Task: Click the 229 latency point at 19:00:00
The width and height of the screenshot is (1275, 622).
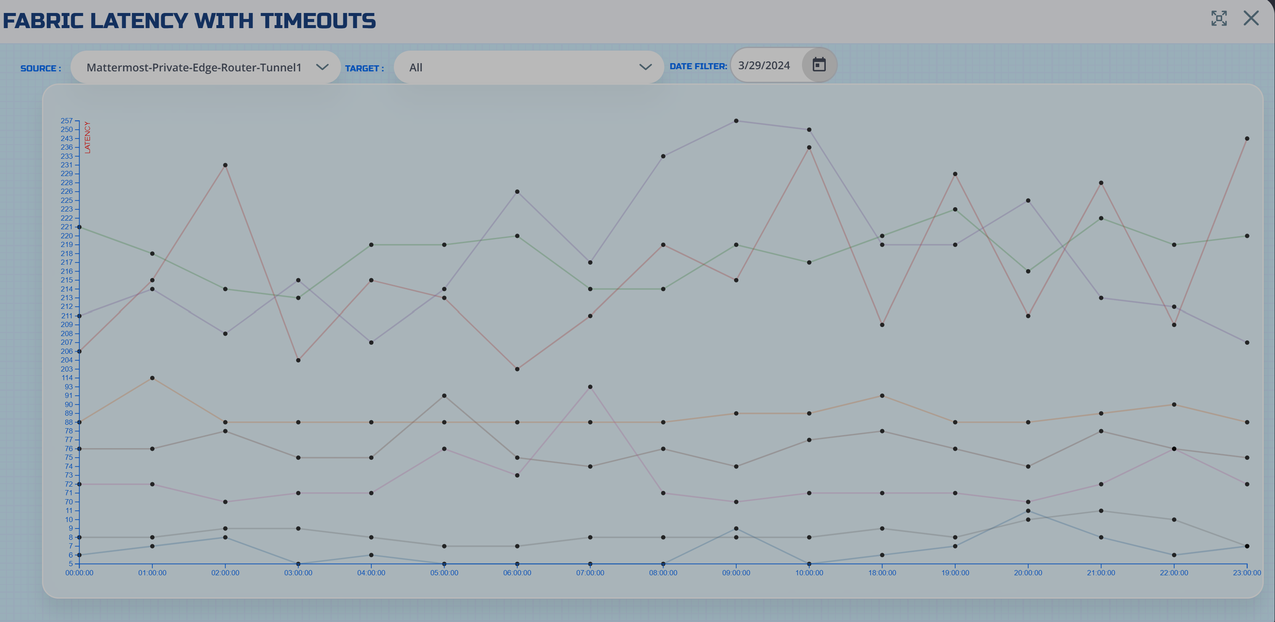Action: (x=955, y=174)
